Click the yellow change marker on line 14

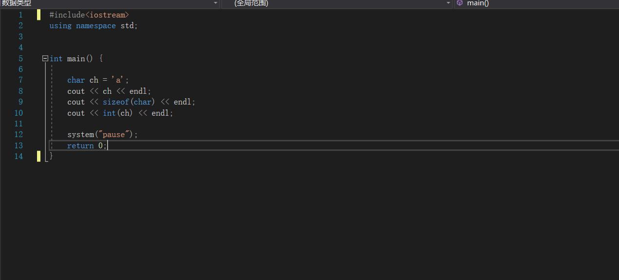click(x=38, y=156)
